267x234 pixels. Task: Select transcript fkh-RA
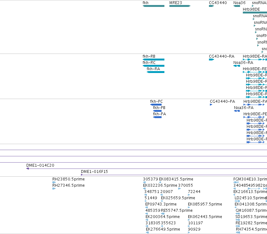pos(156,72)
